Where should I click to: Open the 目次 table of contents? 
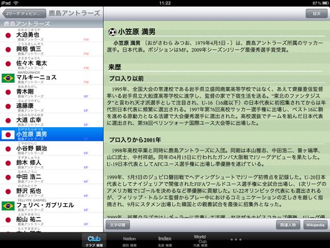(317, 14)
